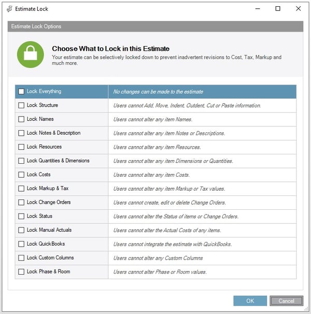The image size is (311, 314).
Task: Click the Estimate Lock app icon in title bar
Action: pyautogui.click(x=9, y=9)
